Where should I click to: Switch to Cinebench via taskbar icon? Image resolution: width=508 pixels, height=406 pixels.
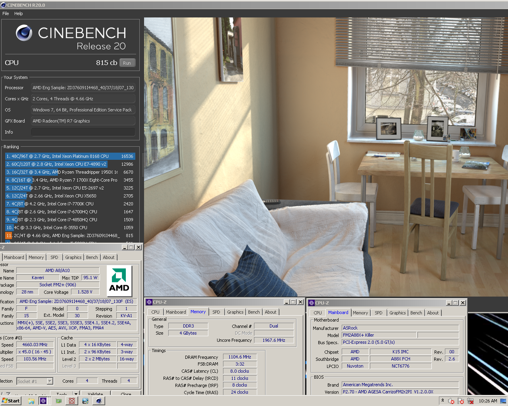(99, 401)
